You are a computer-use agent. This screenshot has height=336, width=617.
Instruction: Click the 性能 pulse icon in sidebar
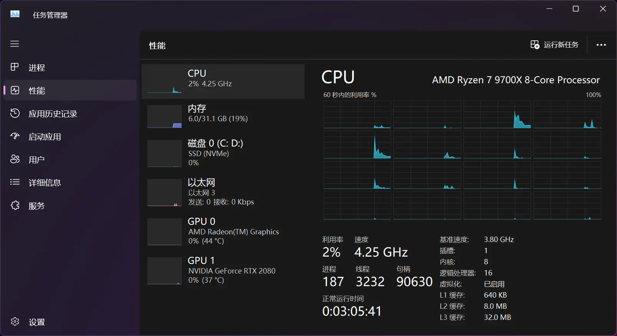[15, 90]
